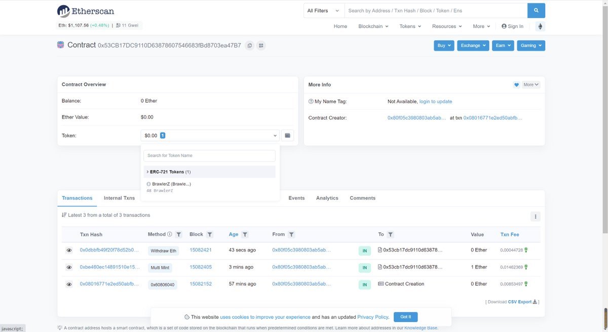Open block 15082421
This screenshot has height=332, width=608.
click(201, 250)
